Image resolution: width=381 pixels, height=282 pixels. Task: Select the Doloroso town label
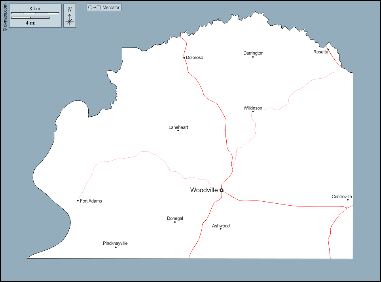[194, 58]
